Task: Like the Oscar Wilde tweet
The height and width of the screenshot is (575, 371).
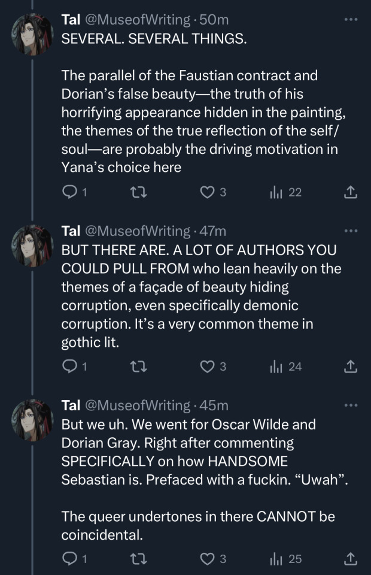Action: (207, 559)
